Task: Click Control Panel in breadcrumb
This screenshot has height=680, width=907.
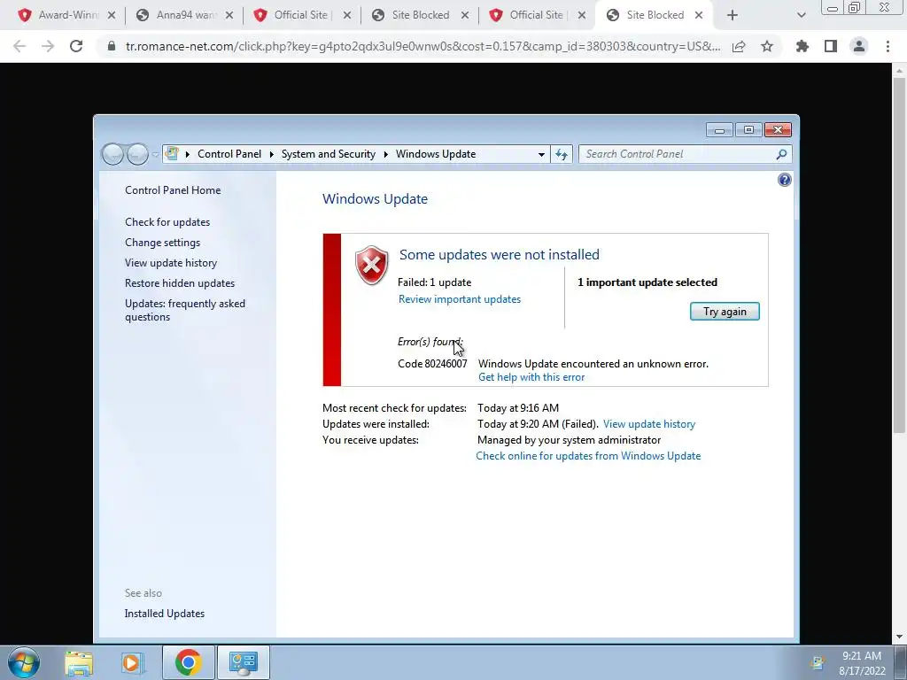Action: 229,154
